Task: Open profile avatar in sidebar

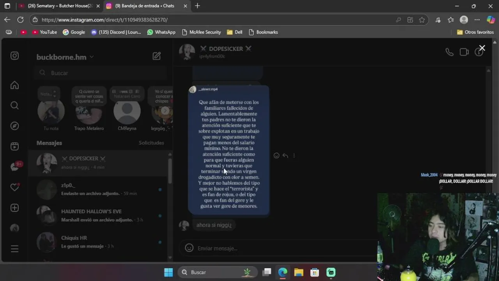Action: click(x=14, y=228)
